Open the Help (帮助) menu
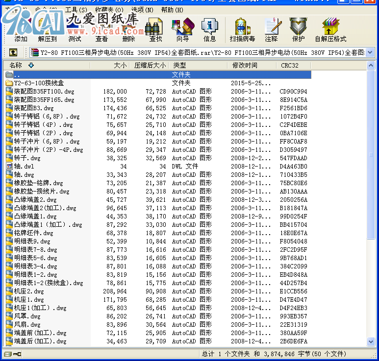Image resolution: width=379 pixels, height=361 pixels. [x=168, y=10]
